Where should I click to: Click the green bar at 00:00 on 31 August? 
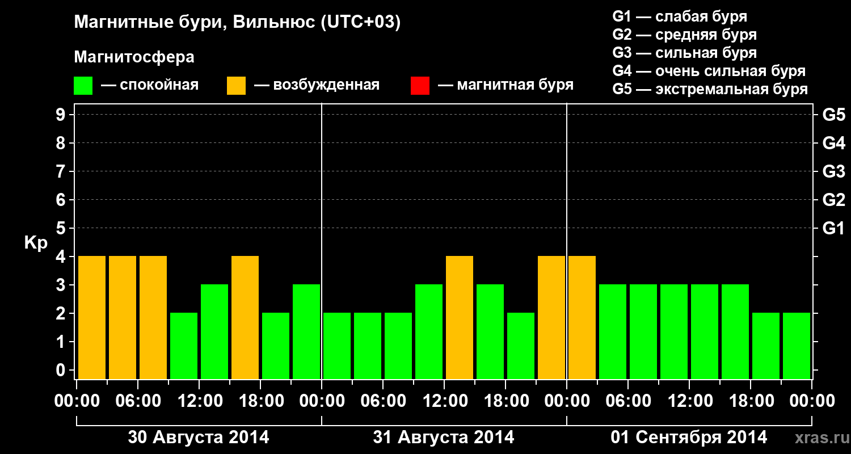point(337,346)
